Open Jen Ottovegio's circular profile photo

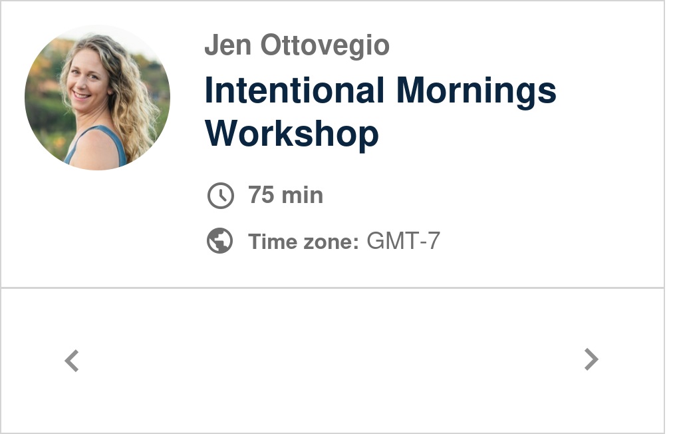point(97,98)
